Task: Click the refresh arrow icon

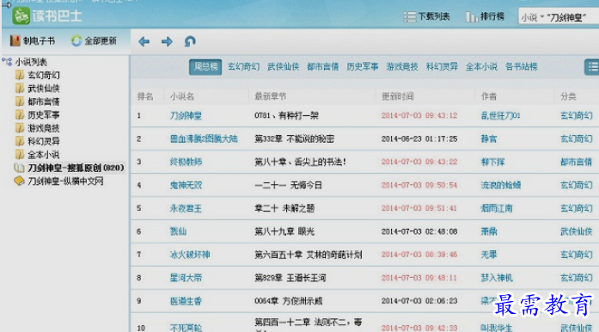Action: click(190, 41)
